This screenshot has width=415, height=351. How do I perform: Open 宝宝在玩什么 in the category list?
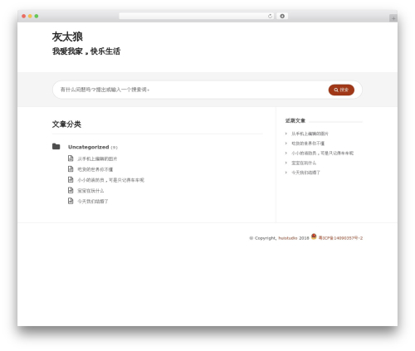coord(90,191)
